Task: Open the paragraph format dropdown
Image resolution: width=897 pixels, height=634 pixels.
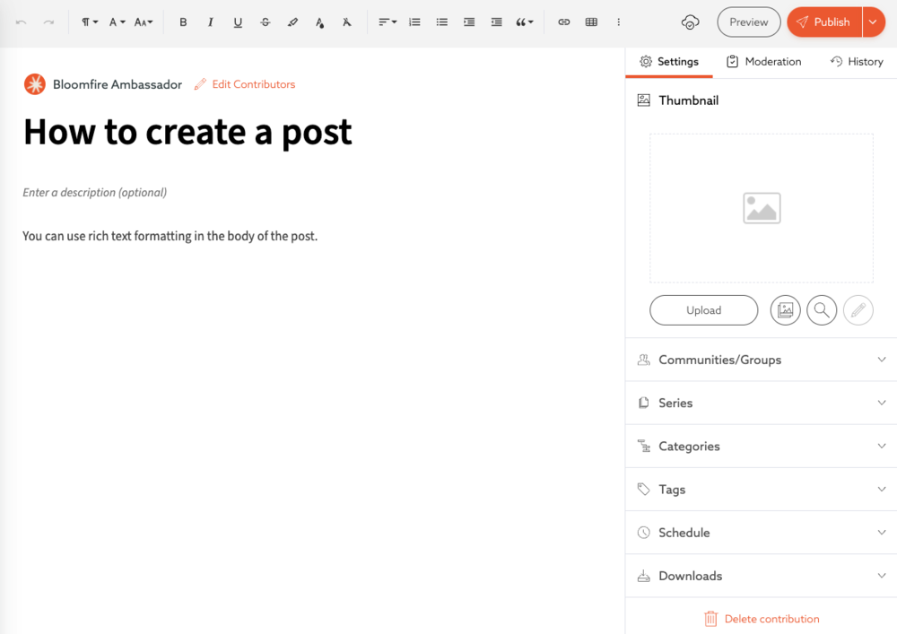Action: tap(89, 22)
